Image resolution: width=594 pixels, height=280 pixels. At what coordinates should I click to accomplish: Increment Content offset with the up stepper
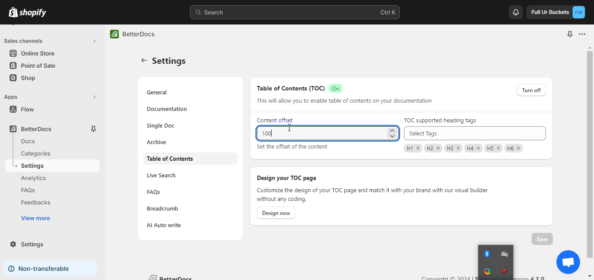point(392,130)
